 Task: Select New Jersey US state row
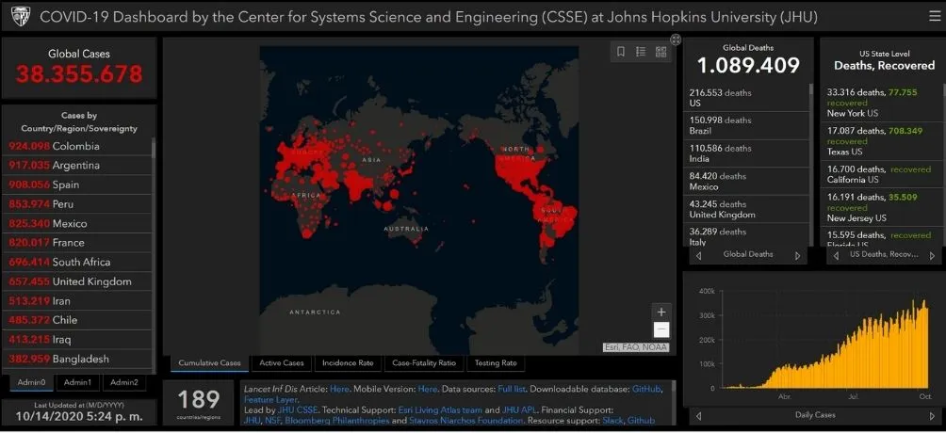[x=881, y=207]
